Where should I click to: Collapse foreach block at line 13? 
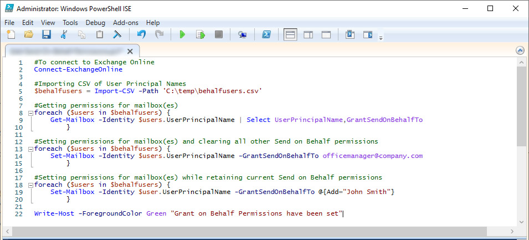pos(30,149)
